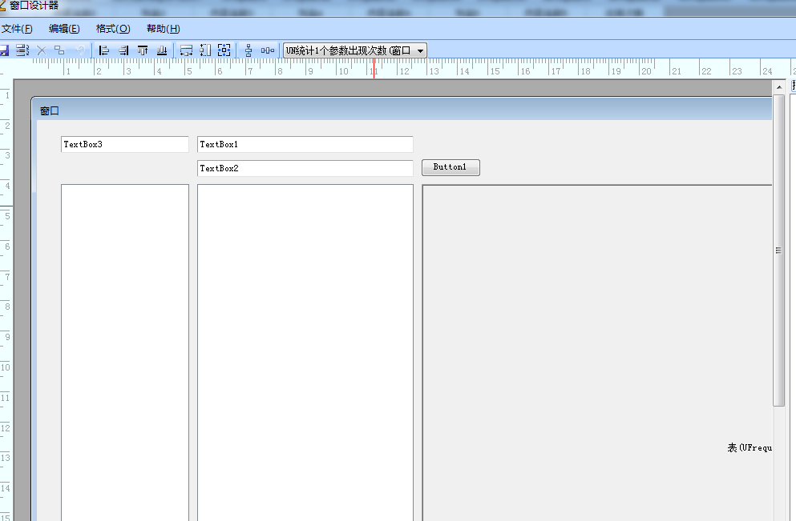796x521 pixels.
Task: Select the TextBox1 input field
Action: [305, 145]
